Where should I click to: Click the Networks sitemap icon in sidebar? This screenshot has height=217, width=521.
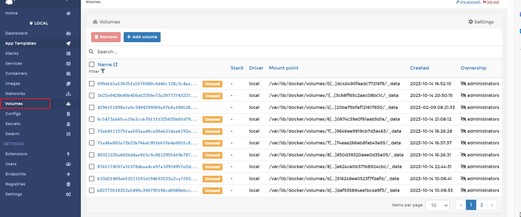tap(68, 94)
